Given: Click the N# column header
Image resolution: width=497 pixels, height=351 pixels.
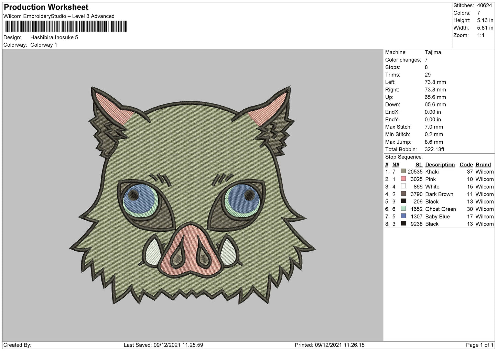Looking at the screenshot, I should (x=396, y=165).
